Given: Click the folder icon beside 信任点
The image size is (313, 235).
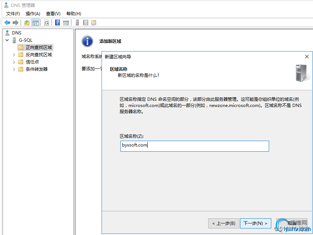Looking at the screenshot, I should coord(21,62).
